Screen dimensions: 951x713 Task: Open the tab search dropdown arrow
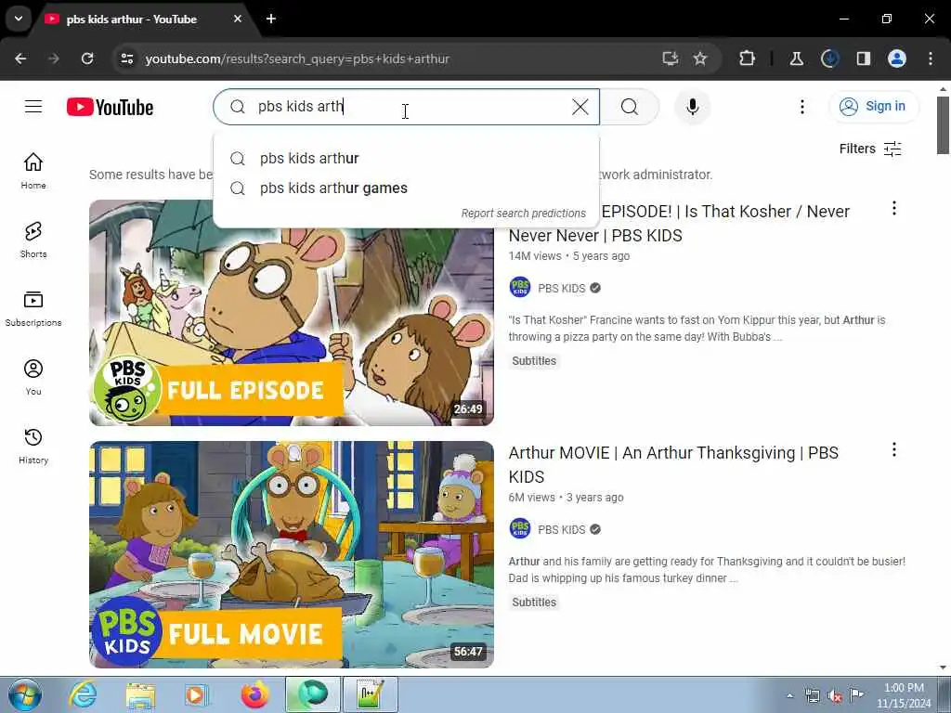click(19, 19)
